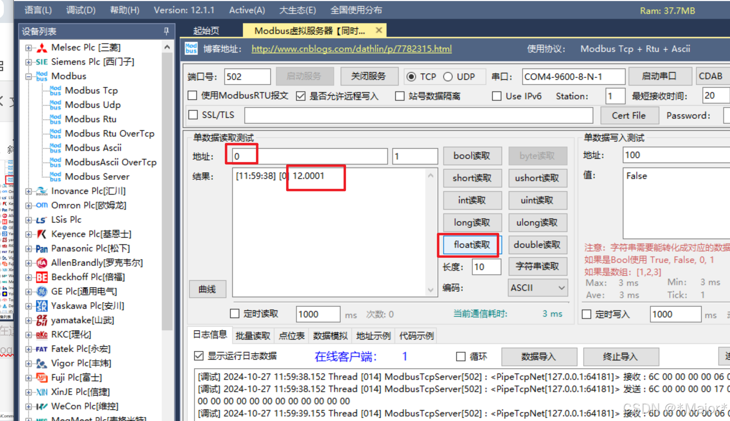730x421 pixels.
Task: Click the pin icon on 设备列表 panel
Action: click(x=166, y=31)
